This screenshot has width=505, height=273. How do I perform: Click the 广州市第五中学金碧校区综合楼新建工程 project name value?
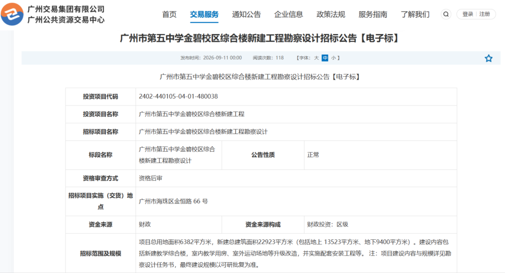(192, 114)
